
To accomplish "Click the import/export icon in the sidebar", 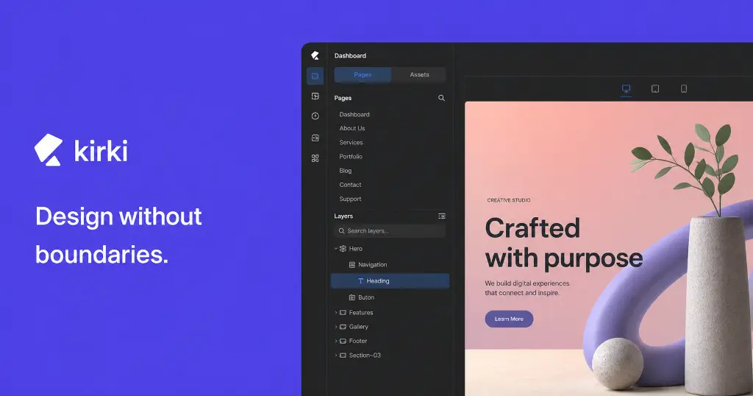I will [x=315, y=138].
